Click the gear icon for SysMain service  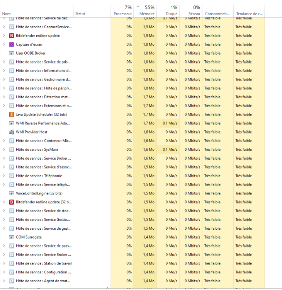pos(12,150)
